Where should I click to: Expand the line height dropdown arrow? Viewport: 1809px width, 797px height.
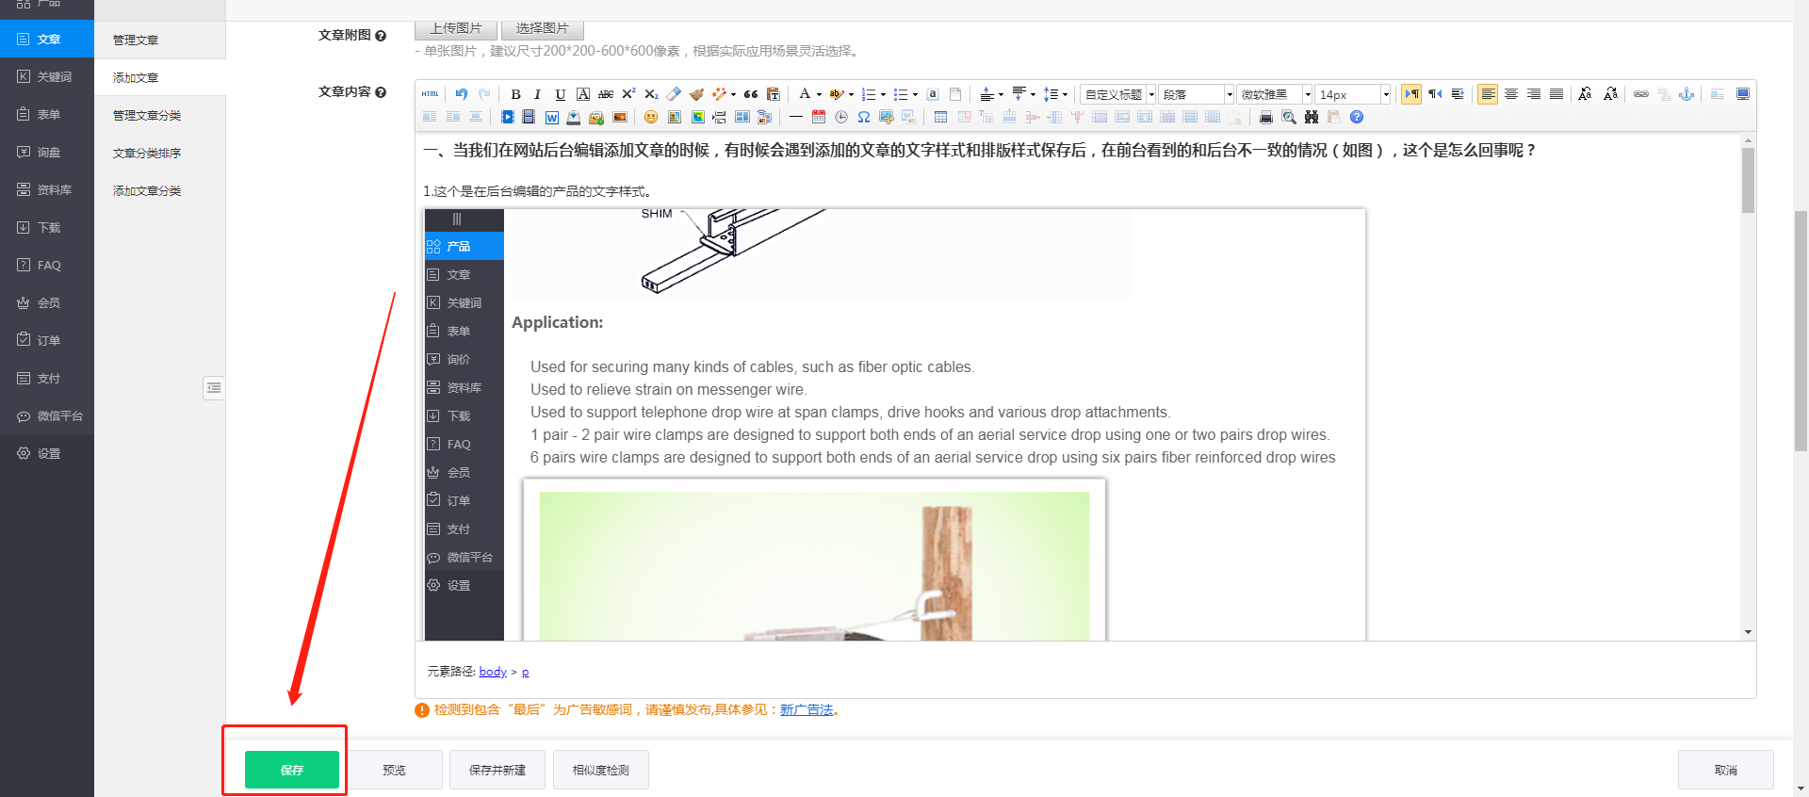(1065, 94)
